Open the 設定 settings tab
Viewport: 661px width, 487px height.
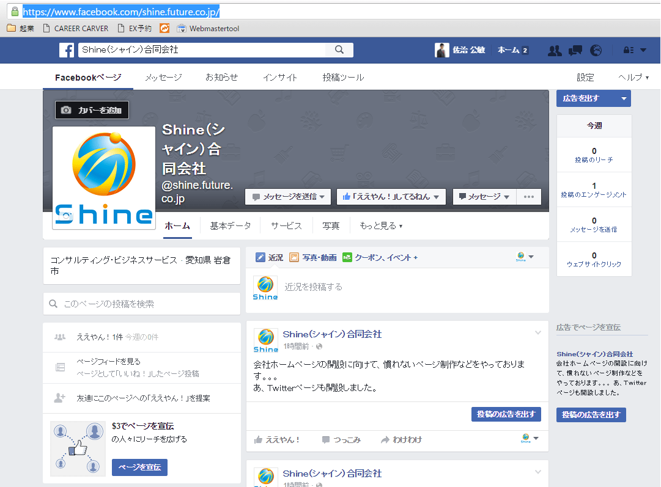585,78
